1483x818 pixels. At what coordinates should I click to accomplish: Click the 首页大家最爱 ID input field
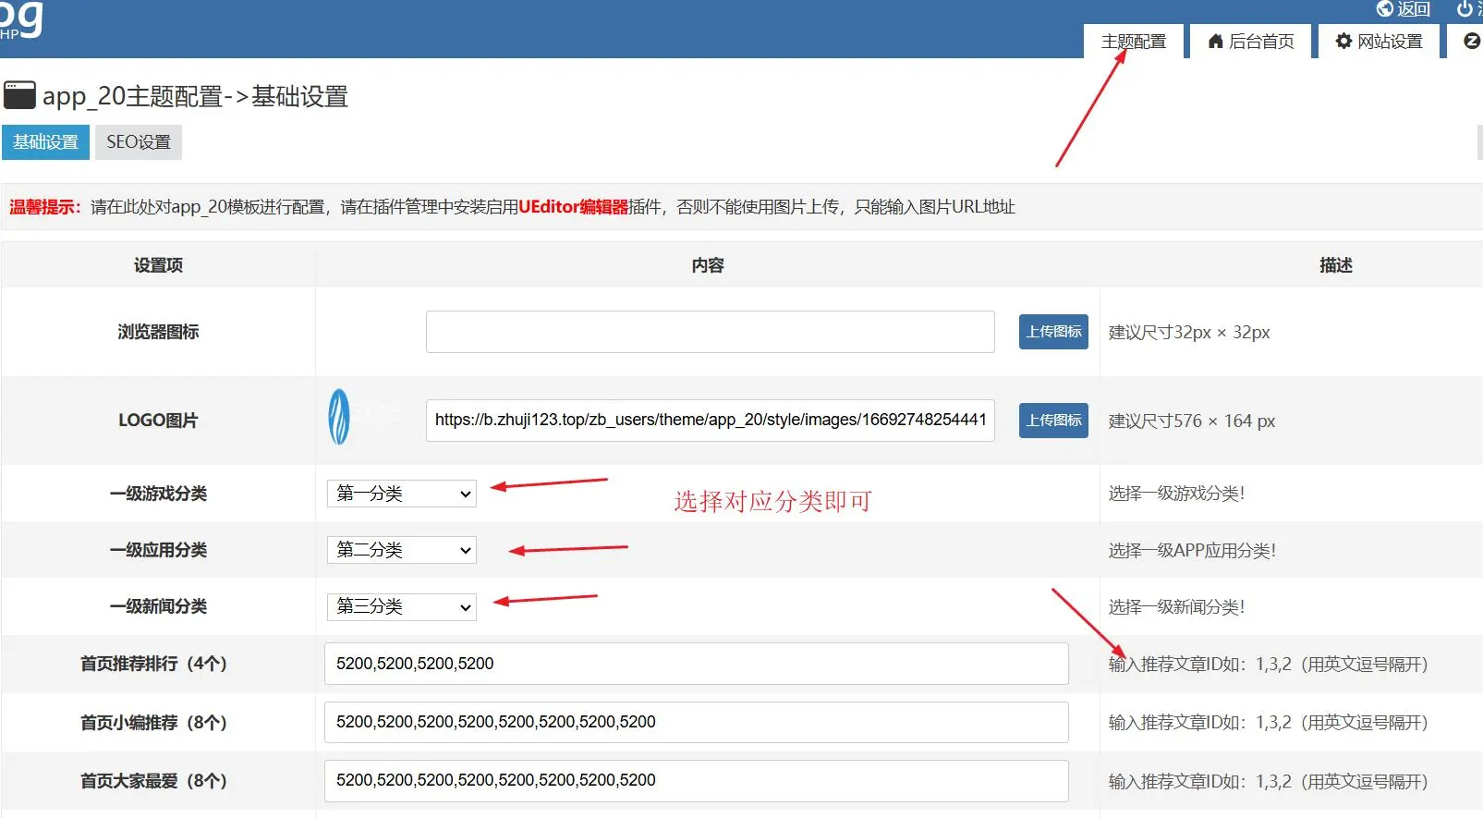[696, 781]
